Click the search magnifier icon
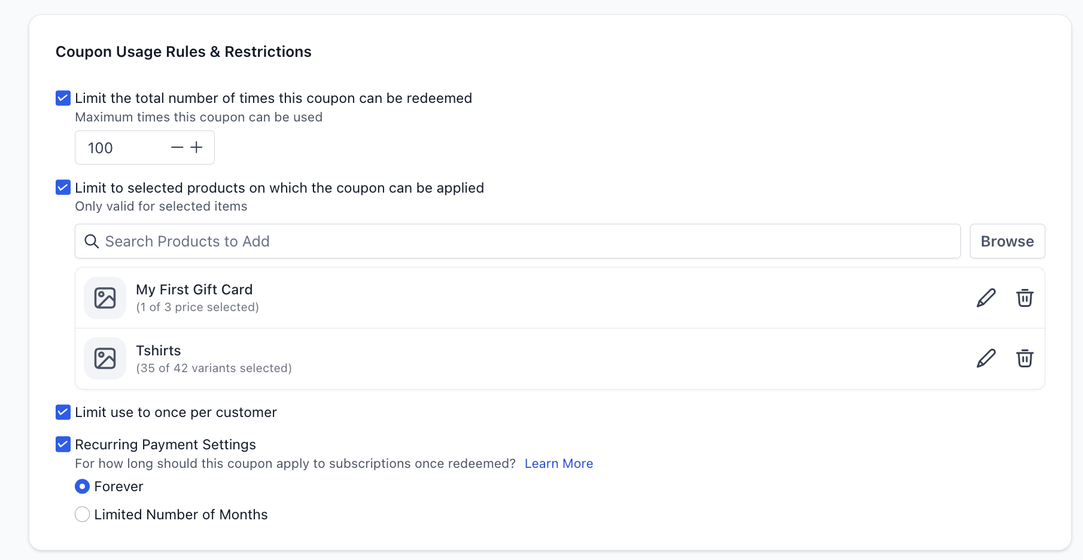This screenshot has height=560, width=1083. [x=92, y=241]
